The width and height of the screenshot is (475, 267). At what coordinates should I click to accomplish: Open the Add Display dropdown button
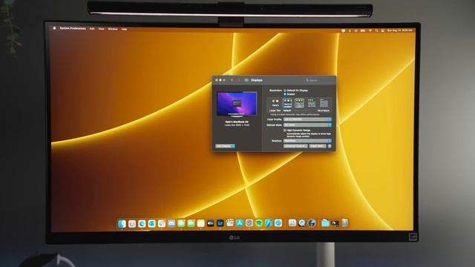(225, 146)
